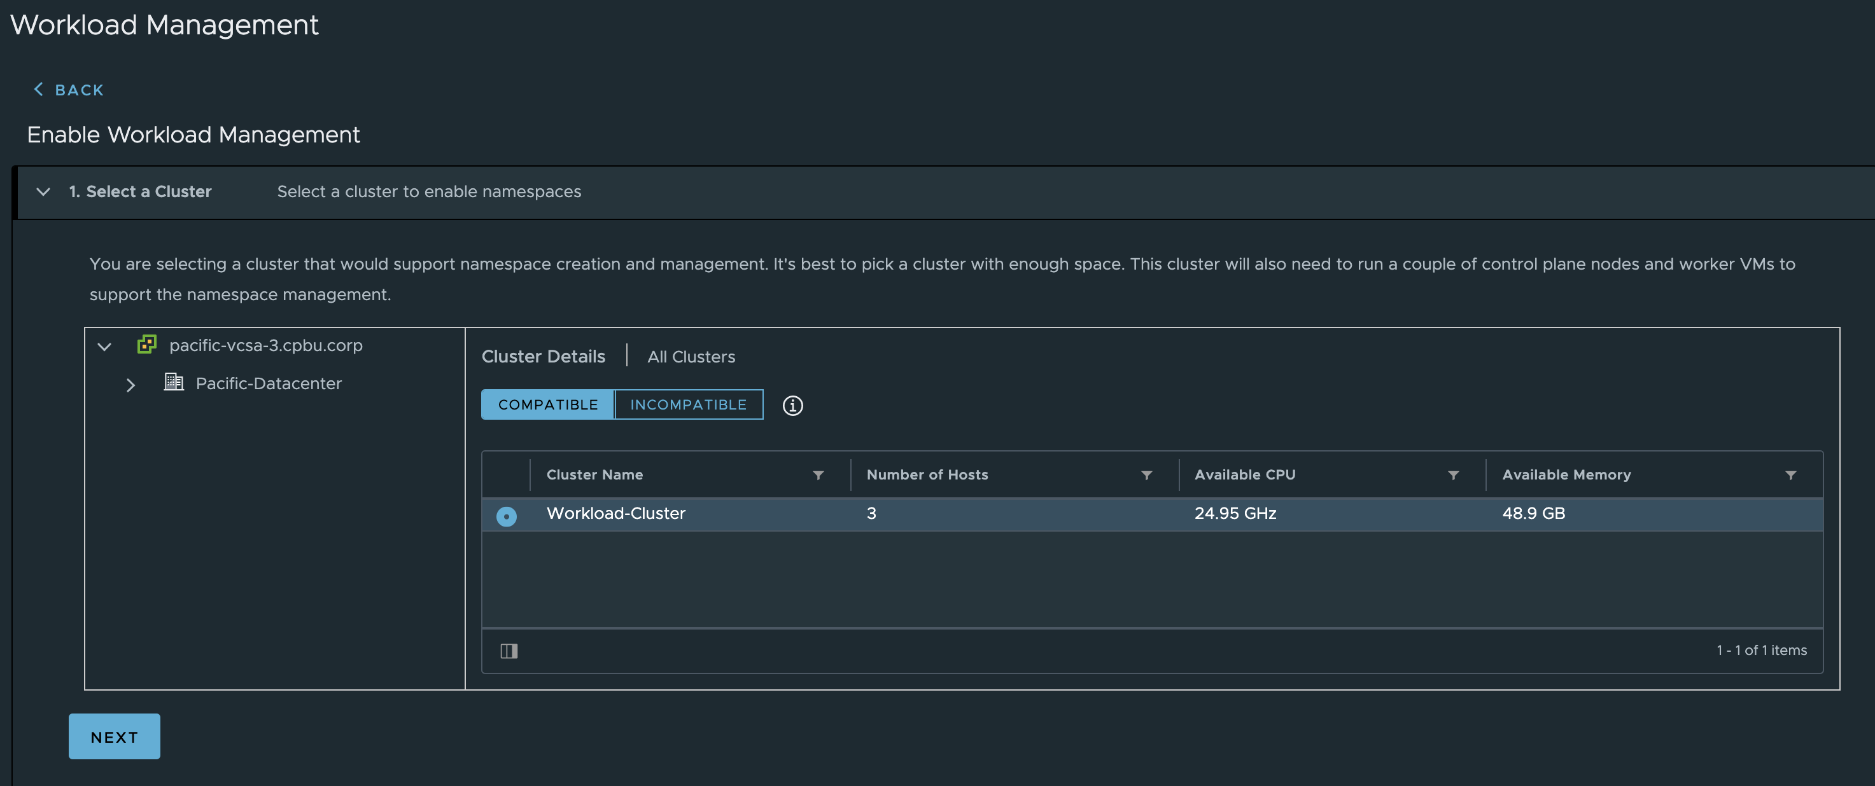
Task: Expand the Pacific-Datacenter tree node
Action: point(131,385)
